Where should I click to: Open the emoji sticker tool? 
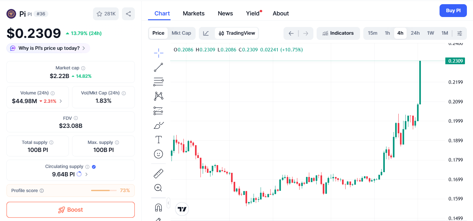click(x=158, y=154)
